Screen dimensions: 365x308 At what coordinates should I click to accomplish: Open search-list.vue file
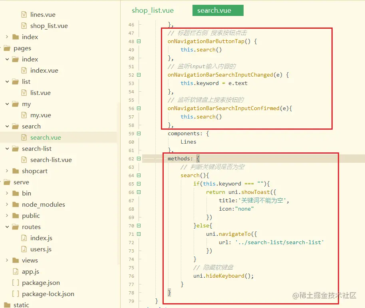point(51,160)
